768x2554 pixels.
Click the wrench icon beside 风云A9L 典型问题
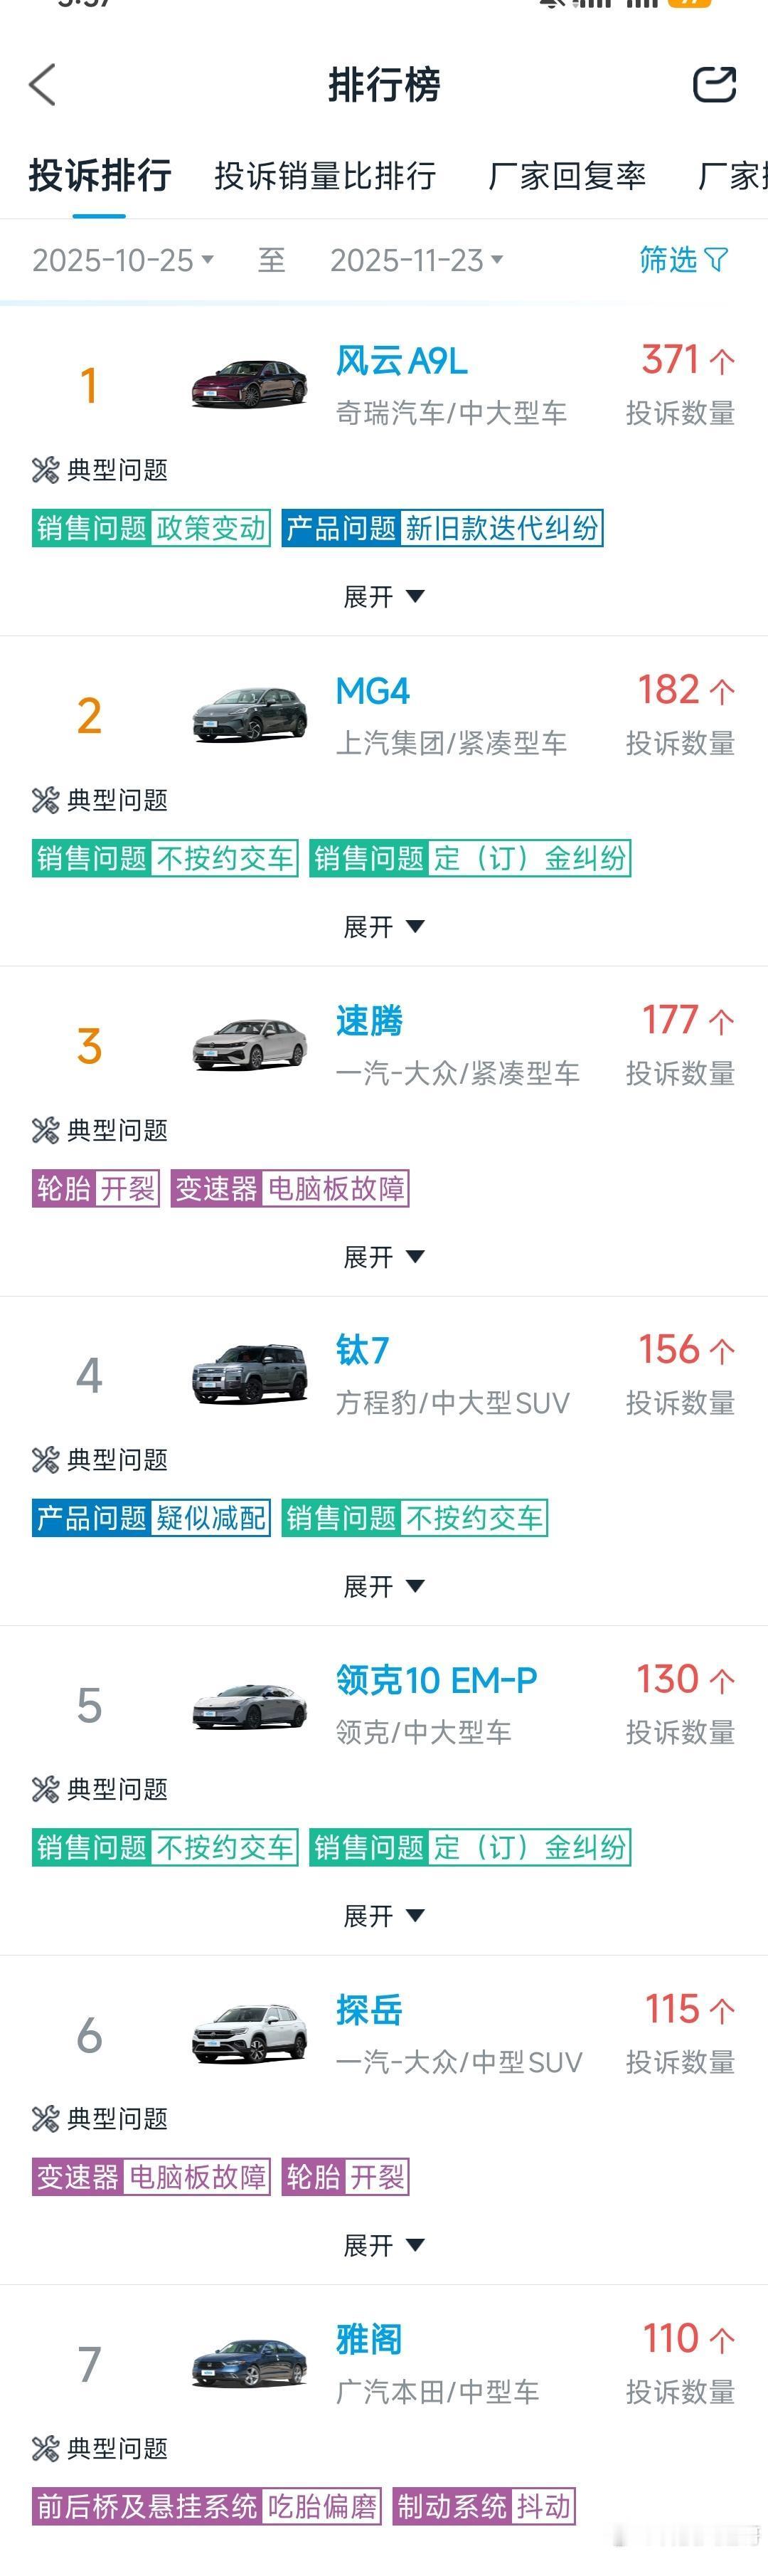[x=45, y=470]
